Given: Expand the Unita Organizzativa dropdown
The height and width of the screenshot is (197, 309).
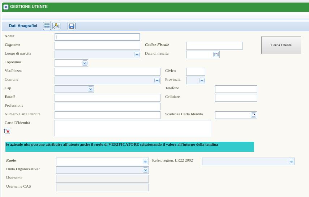Looking at the screenshot, I should [145, 170].
